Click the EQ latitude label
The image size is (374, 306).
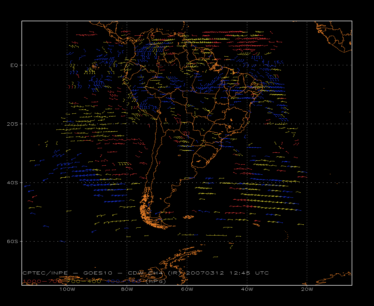click(14, 65)
